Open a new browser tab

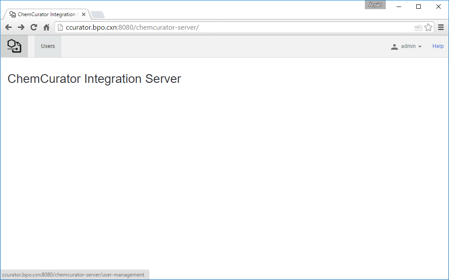pyautogui.click(x=98, y=15)
